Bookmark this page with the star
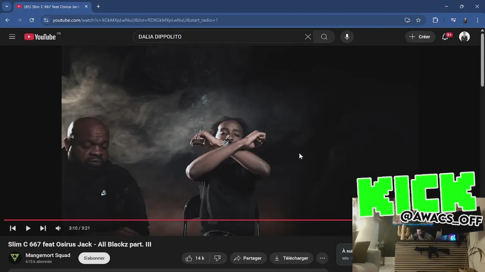 tap(418, 20)
